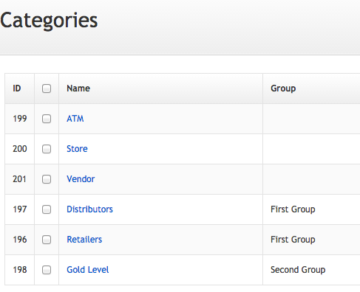The height and width of the screenshot is (292, 360).
Task: Sort by the Name column header
Action: 78,88
